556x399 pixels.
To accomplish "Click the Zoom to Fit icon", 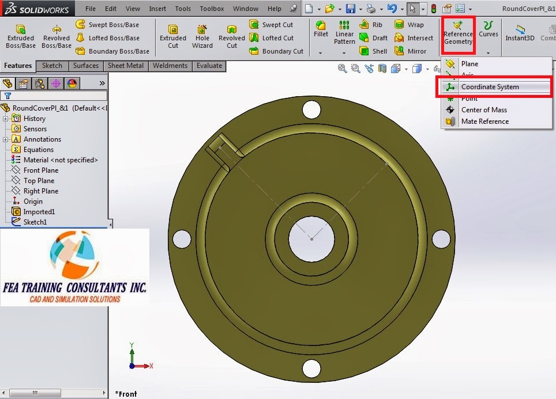I will pyautogui.click(x=342, y=69).
